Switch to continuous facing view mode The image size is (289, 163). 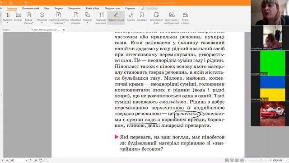click(242, 160)
